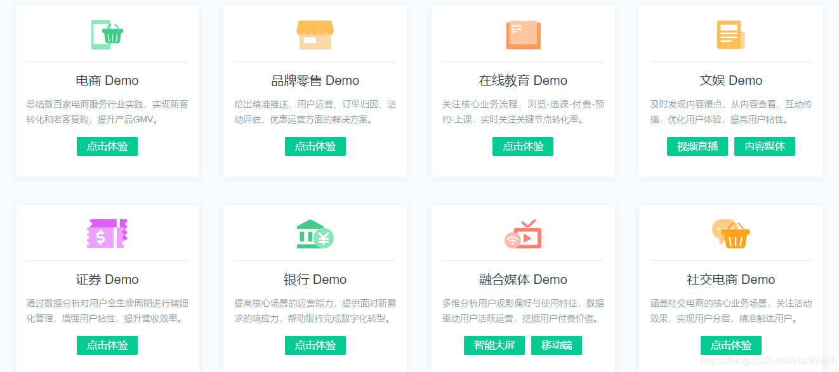Select the 视频直播 button
The width and height of the screenshot is (839, 372).
(x=697, y=146)
